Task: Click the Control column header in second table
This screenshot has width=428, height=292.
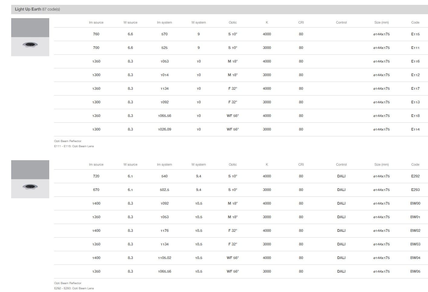Action: [341, 164]
